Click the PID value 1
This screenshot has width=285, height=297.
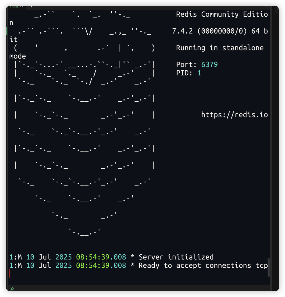pyautogui.click(x=199, y=73)
